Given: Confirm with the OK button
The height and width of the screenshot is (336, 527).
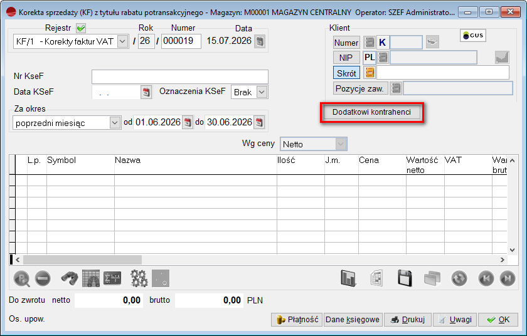Looking at the screenshot, I should click(x=498, y=320).
